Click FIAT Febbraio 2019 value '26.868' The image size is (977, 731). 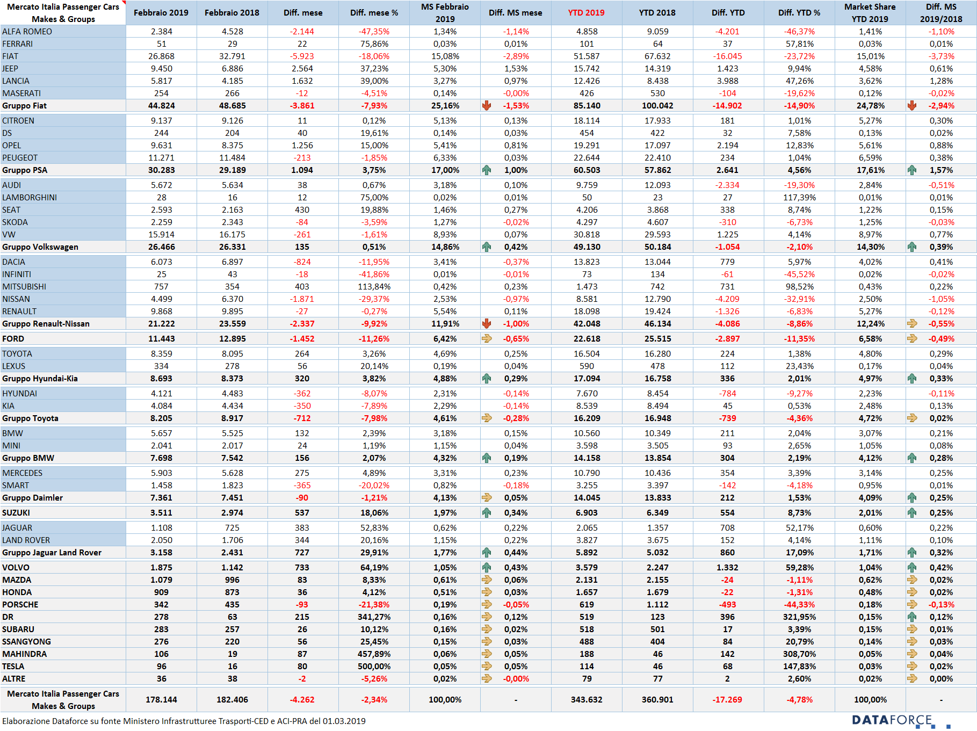tap(161, 56)
